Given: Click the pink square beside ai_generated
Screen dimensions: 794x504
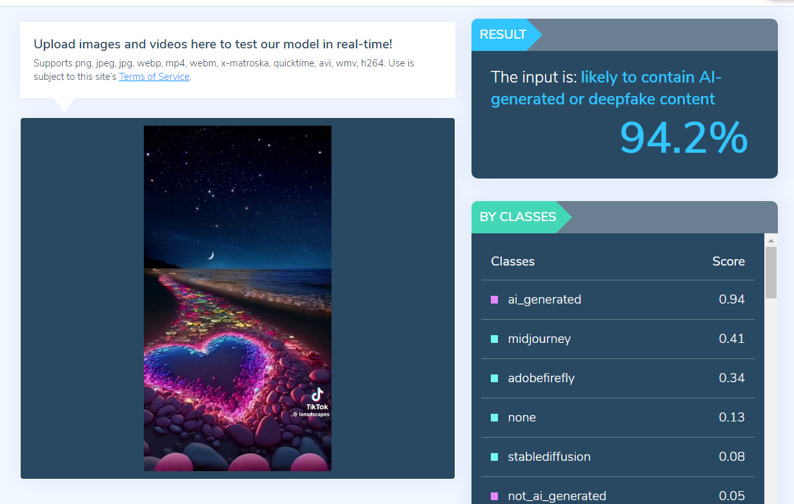Looking at the screenshot, I should pyautogui.click(x=495, y=300).
